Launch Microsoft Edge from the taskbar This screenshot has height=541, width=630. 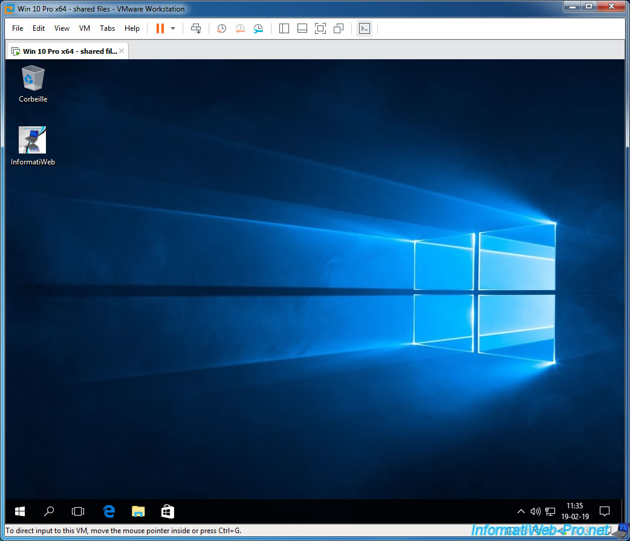108,511
